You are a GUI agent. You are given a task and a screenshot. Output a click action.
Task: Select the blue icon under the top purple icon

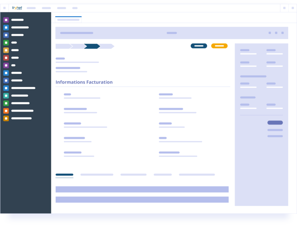(6, 27)
